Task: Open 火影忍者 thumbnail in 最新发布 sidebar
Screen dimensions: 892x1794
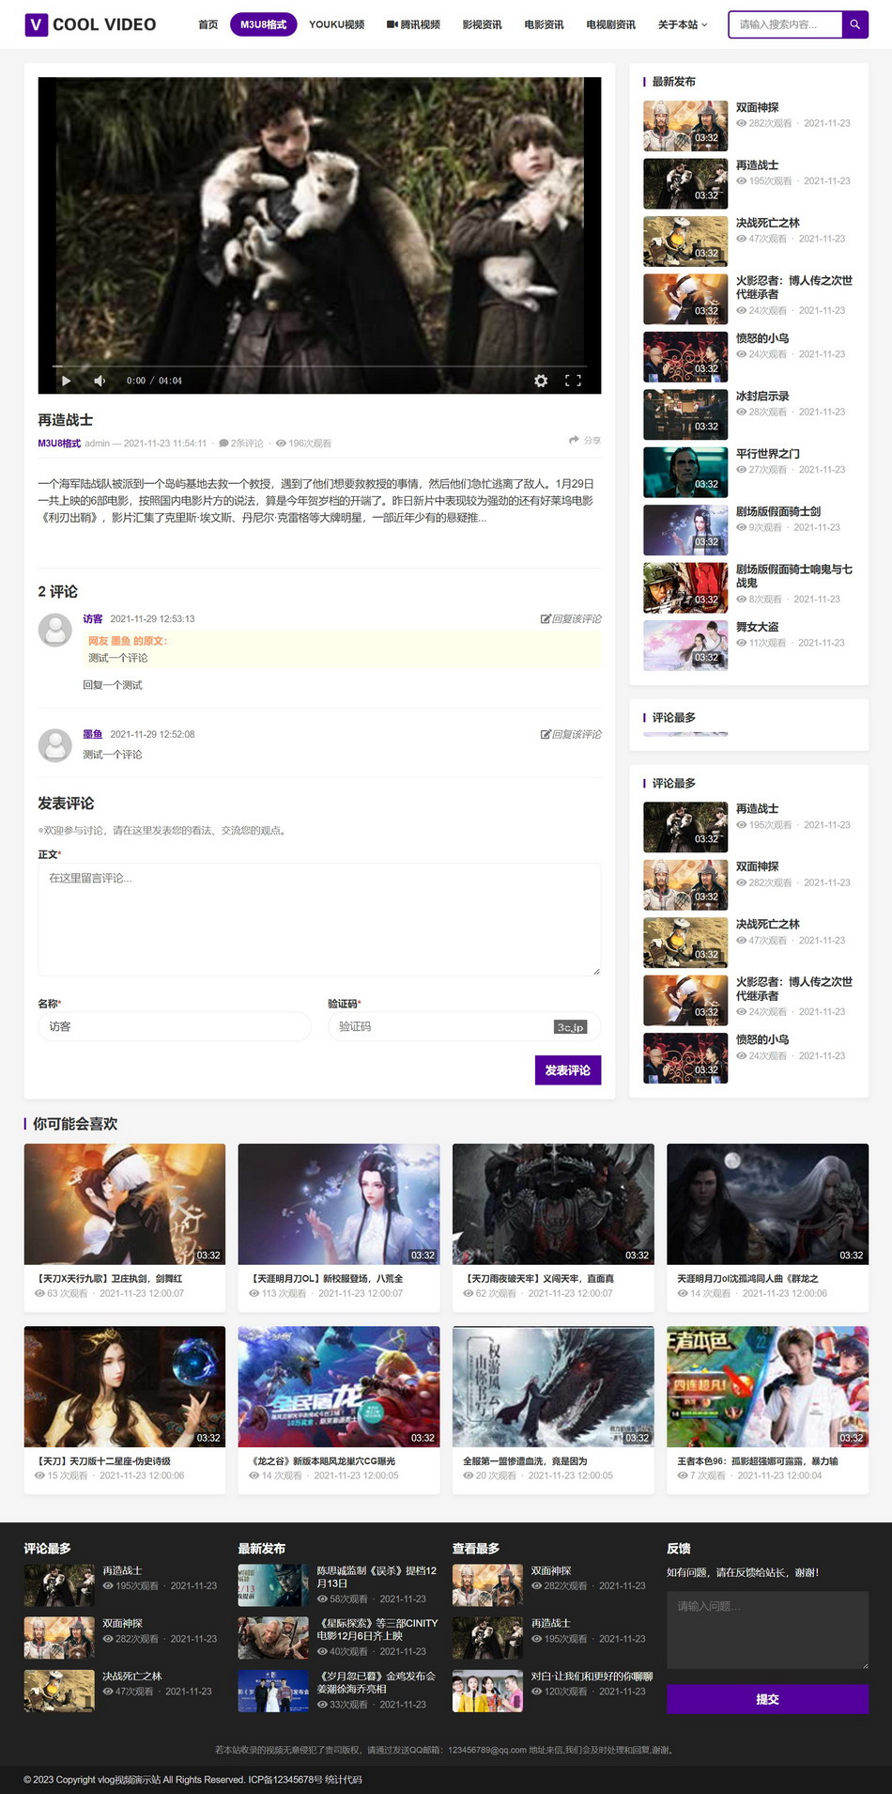Action: 685,299
